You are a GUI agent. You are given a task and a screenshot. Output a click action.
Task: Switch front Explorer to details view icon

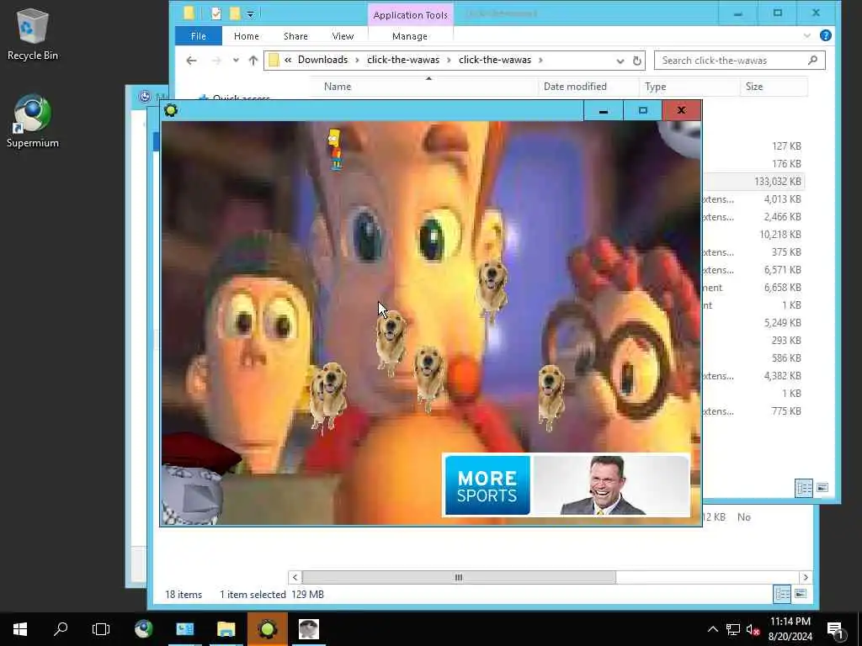[804, 488]
